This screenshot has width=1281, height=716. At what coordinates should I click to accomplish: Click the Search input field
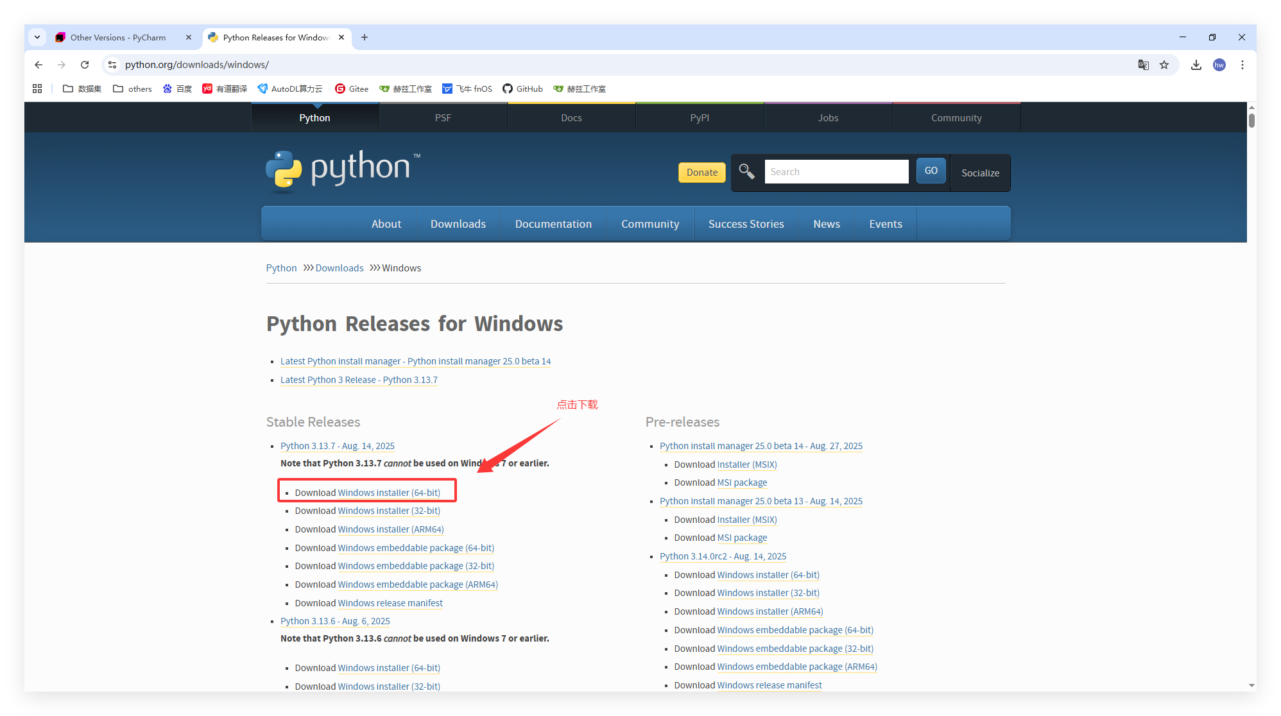pyautogui.click(x=836, y=171)
